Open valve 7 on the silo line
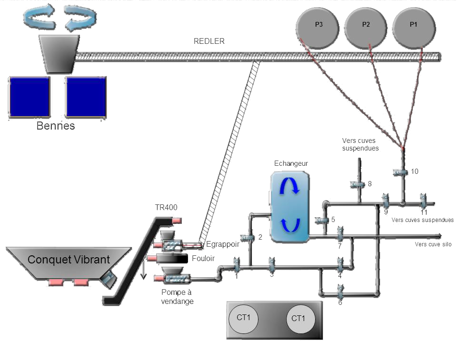457x343 pixels. click(x=340, y=234)
